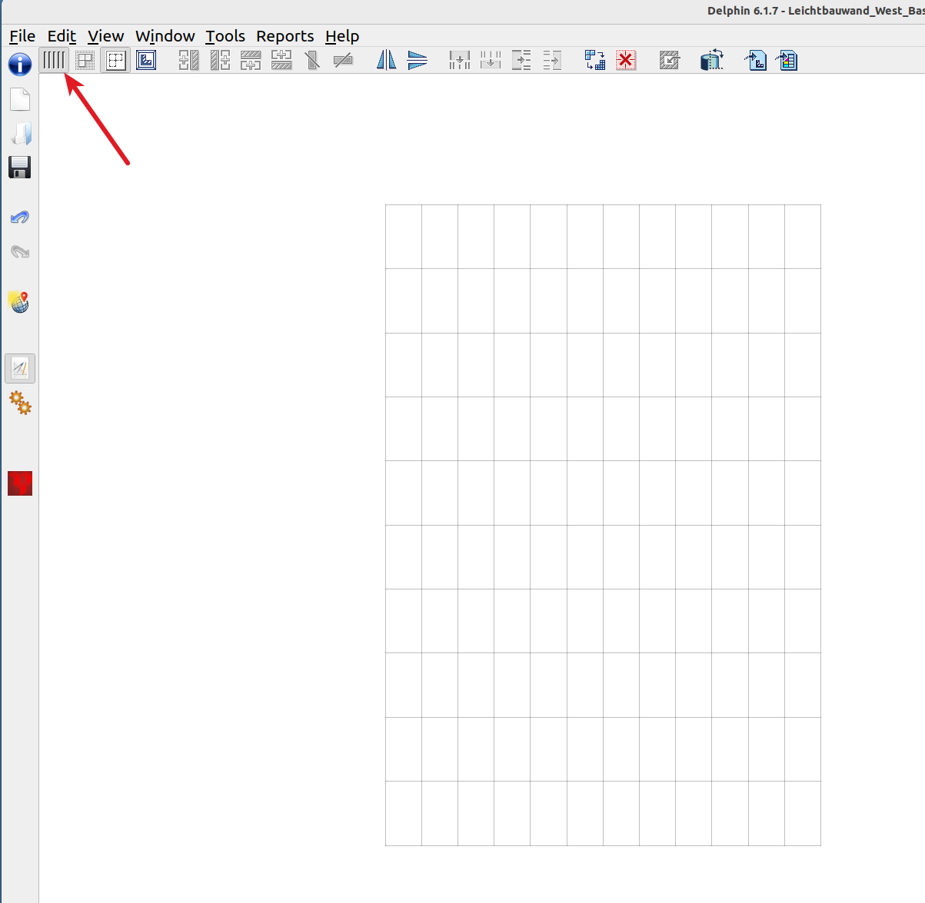The image size is (925, 903).
Task: Open the View menu
Action: click(105, 36)
